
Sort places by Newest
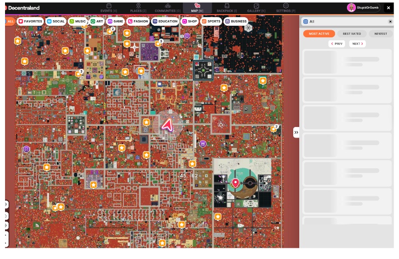coord(380,34)
